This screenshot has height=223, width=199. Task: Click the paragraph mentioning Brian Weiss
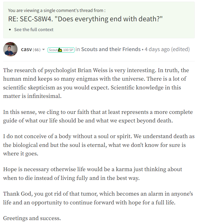point(96,83)
